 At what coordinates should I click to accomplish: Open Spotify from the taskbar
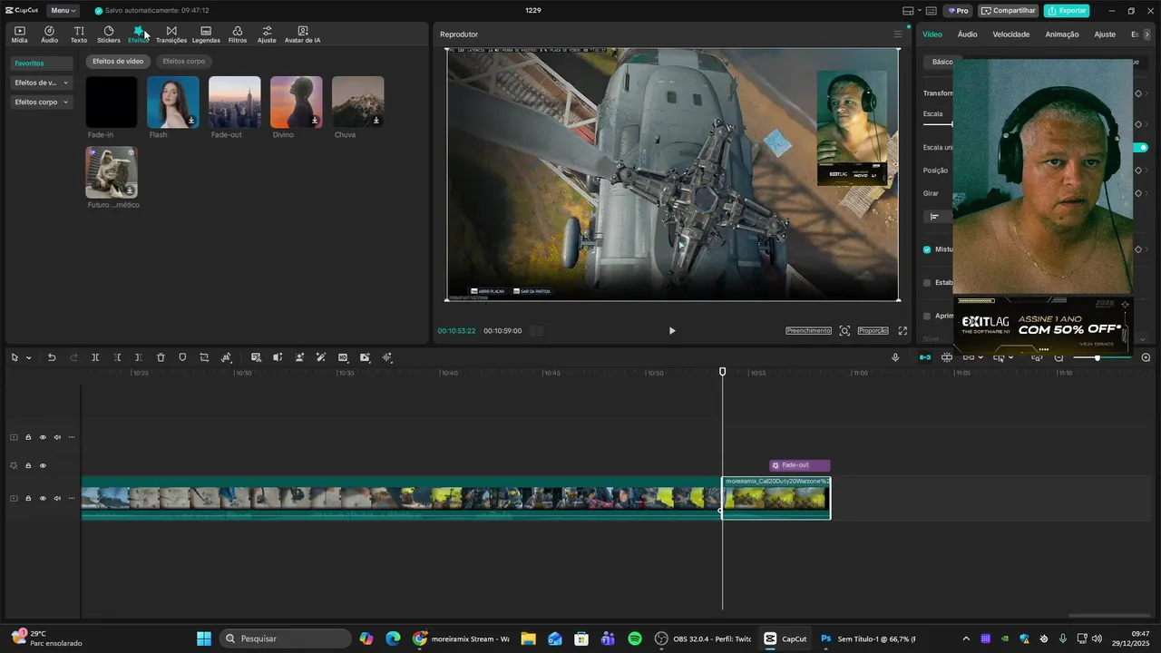point(635,638)
